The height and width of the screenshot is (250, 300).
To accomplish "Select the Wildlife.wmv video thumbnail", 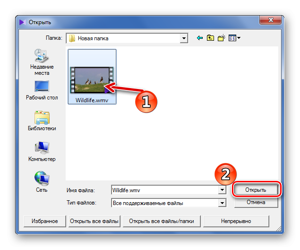I will click(92, 79).
